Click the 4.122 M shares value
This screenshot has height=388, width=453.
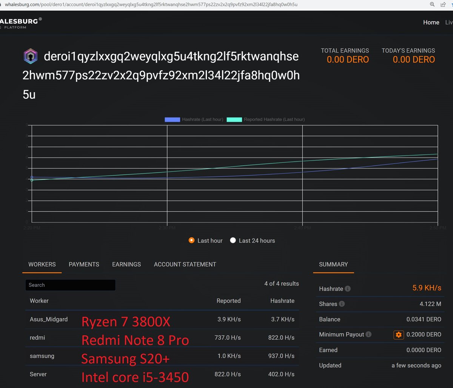430,304
